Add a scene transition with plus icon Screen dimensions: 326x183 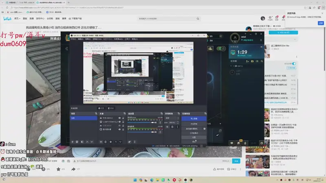tap(167, 126)
